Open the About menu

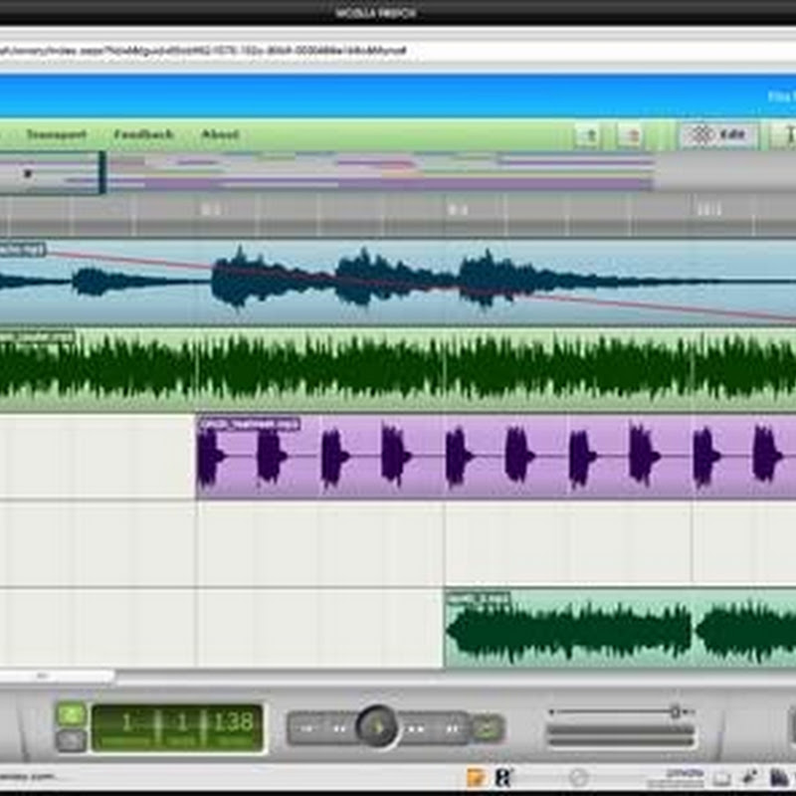(220, 134)
